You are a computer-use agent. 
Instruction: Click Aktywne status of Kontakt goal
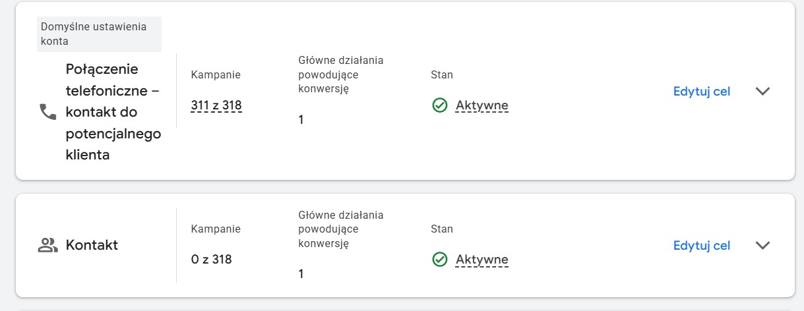(x=481, y=260)
